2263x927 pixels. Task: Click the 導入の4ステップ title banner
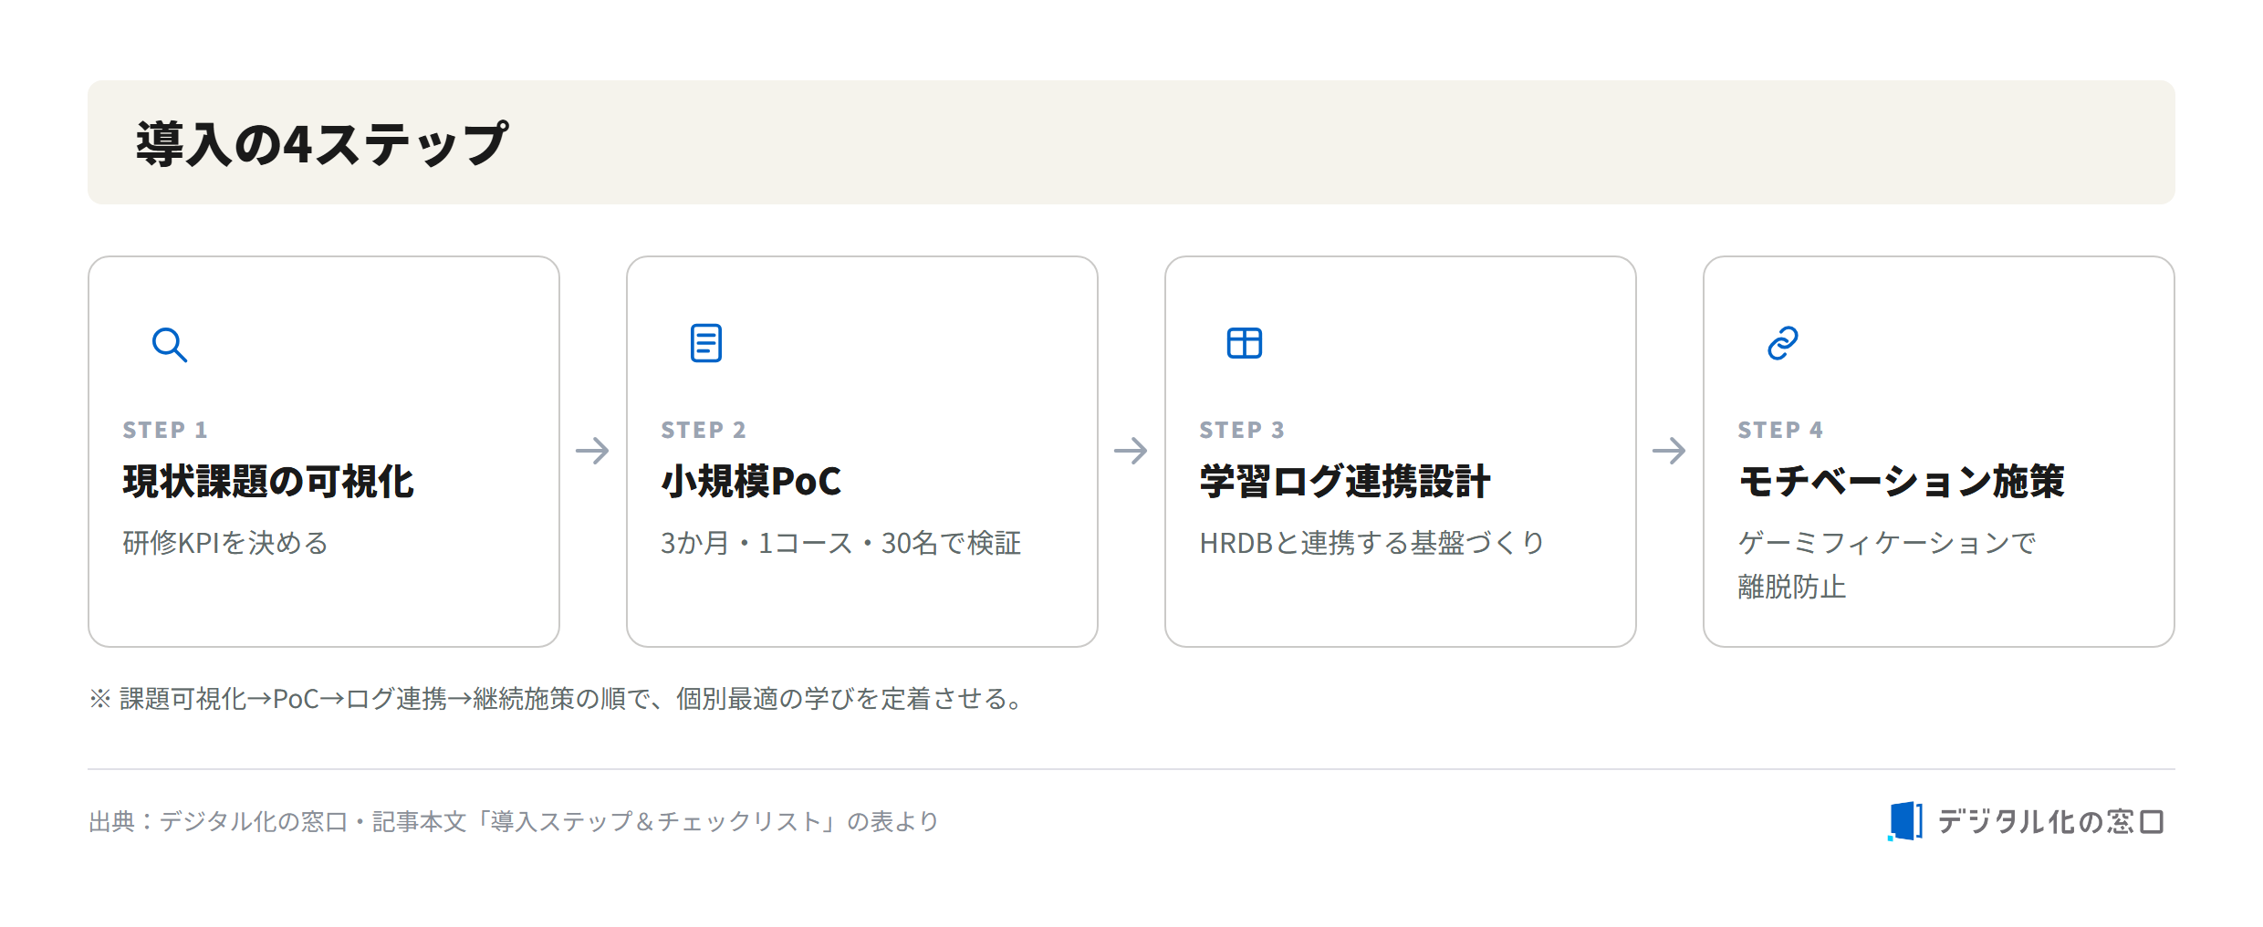(1131, 142)
